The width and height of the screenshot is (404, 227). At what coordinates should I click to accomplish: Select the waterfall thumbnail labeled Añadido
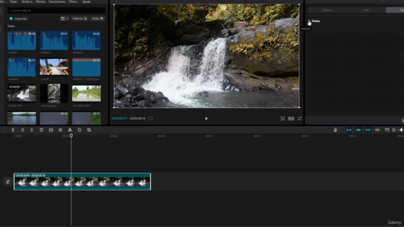21,93
